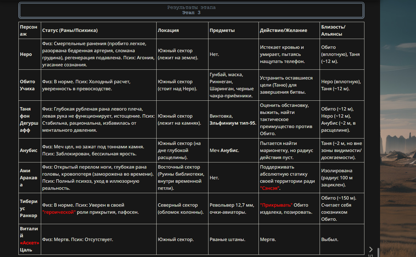The image size is (416, 257).
Task: Select the character name 'Неро'
Action: point(26,54)
